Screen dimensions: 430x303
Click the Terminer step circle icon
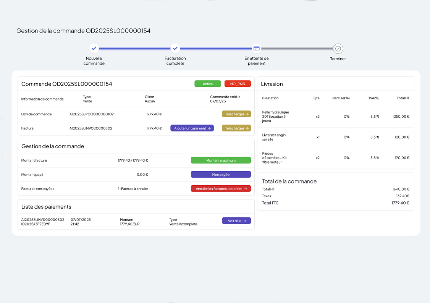click(x=338, y=49)
